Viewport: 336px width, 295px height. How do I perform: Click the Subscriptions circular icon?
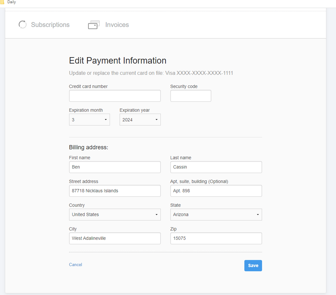pyautogui.click(x=22, y=24)
